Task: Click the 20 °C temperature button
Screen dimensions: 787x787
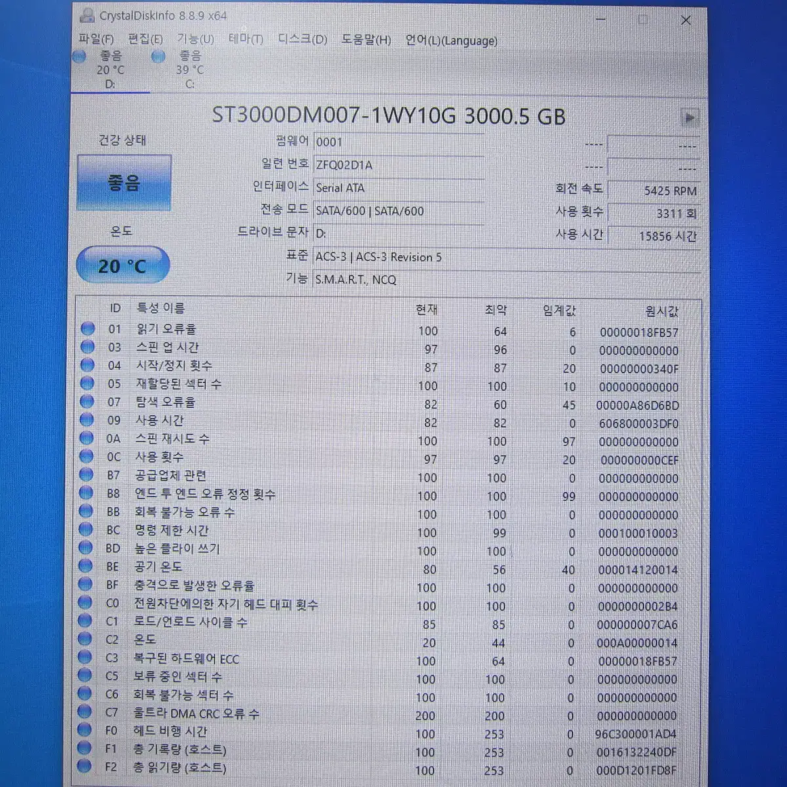Action: tap(123, 266)
